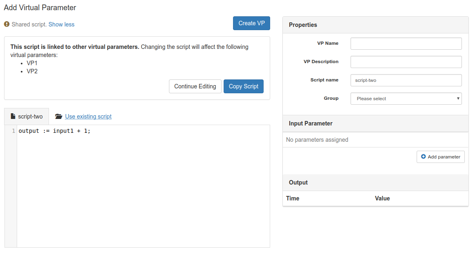Click the file icon on script-two tab
475x255 pixels.
13,117
